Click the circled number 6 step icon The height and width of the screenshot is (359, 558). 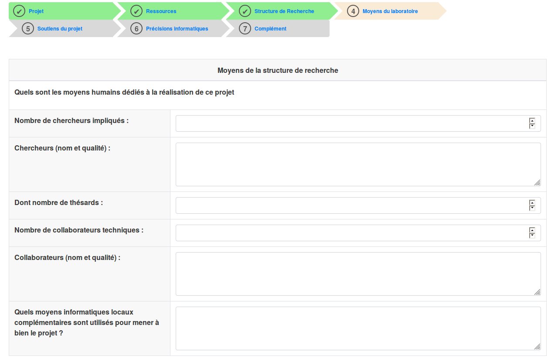136,29
